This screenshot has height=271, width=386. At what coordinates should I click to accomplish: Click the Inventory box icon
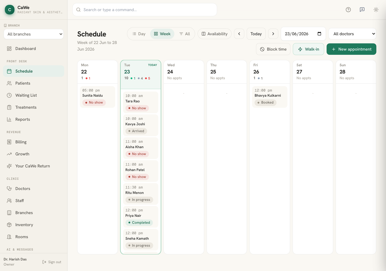(9, 225)
